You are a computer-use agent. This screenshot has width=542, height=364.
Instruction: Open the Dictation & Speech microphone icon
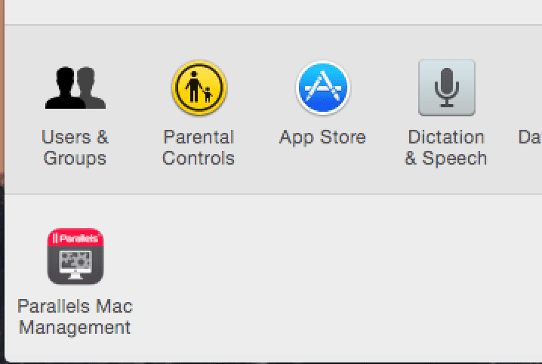(447, 88)
